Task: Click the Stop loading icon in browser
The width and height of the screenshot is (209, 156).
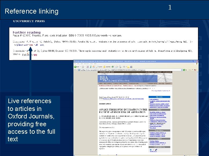Action: point(87,67)
